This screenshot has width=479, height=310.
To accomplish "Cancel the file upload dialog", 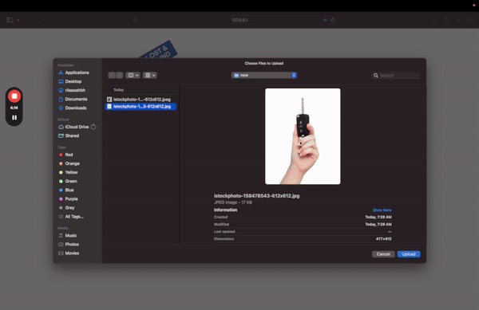I will pyautogui.click(x=383, y=254).
